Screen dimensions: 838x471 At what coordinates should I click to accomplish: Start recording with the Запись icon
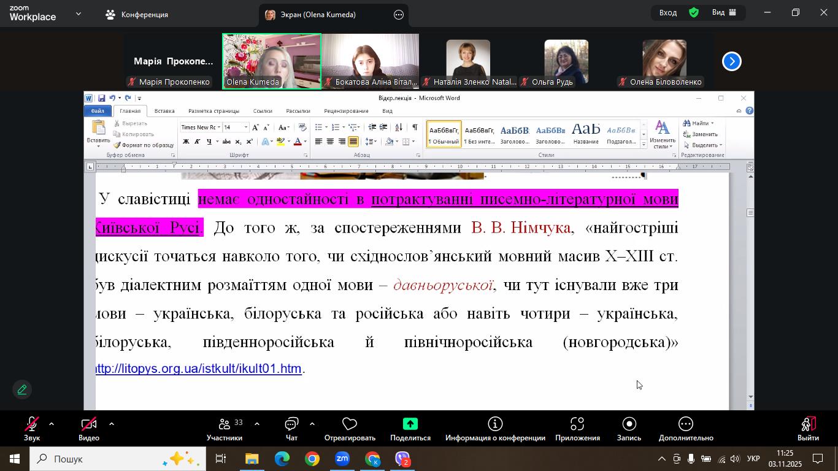coord(629,424)
